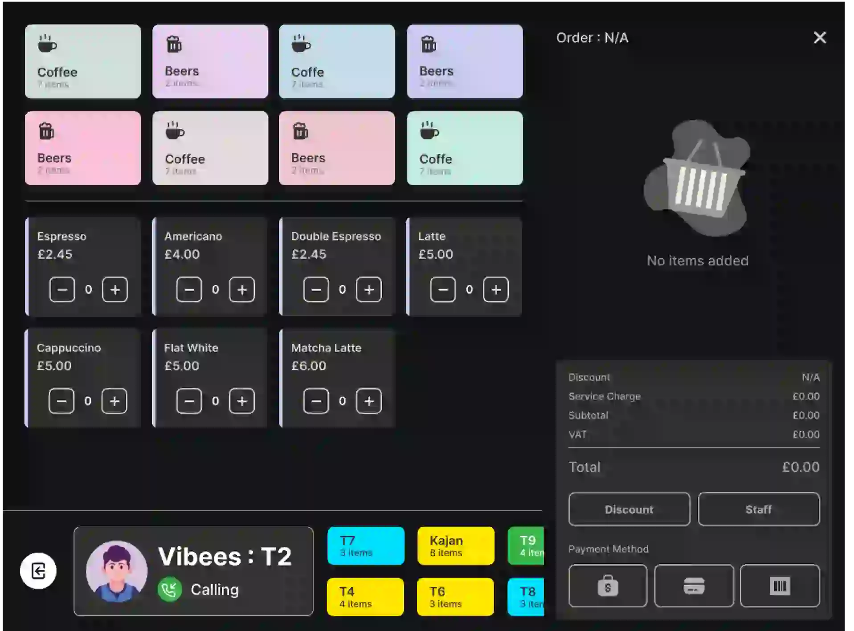
Task: Increment the Matcha Latte quantity
Action: click(x=369, y=401)
